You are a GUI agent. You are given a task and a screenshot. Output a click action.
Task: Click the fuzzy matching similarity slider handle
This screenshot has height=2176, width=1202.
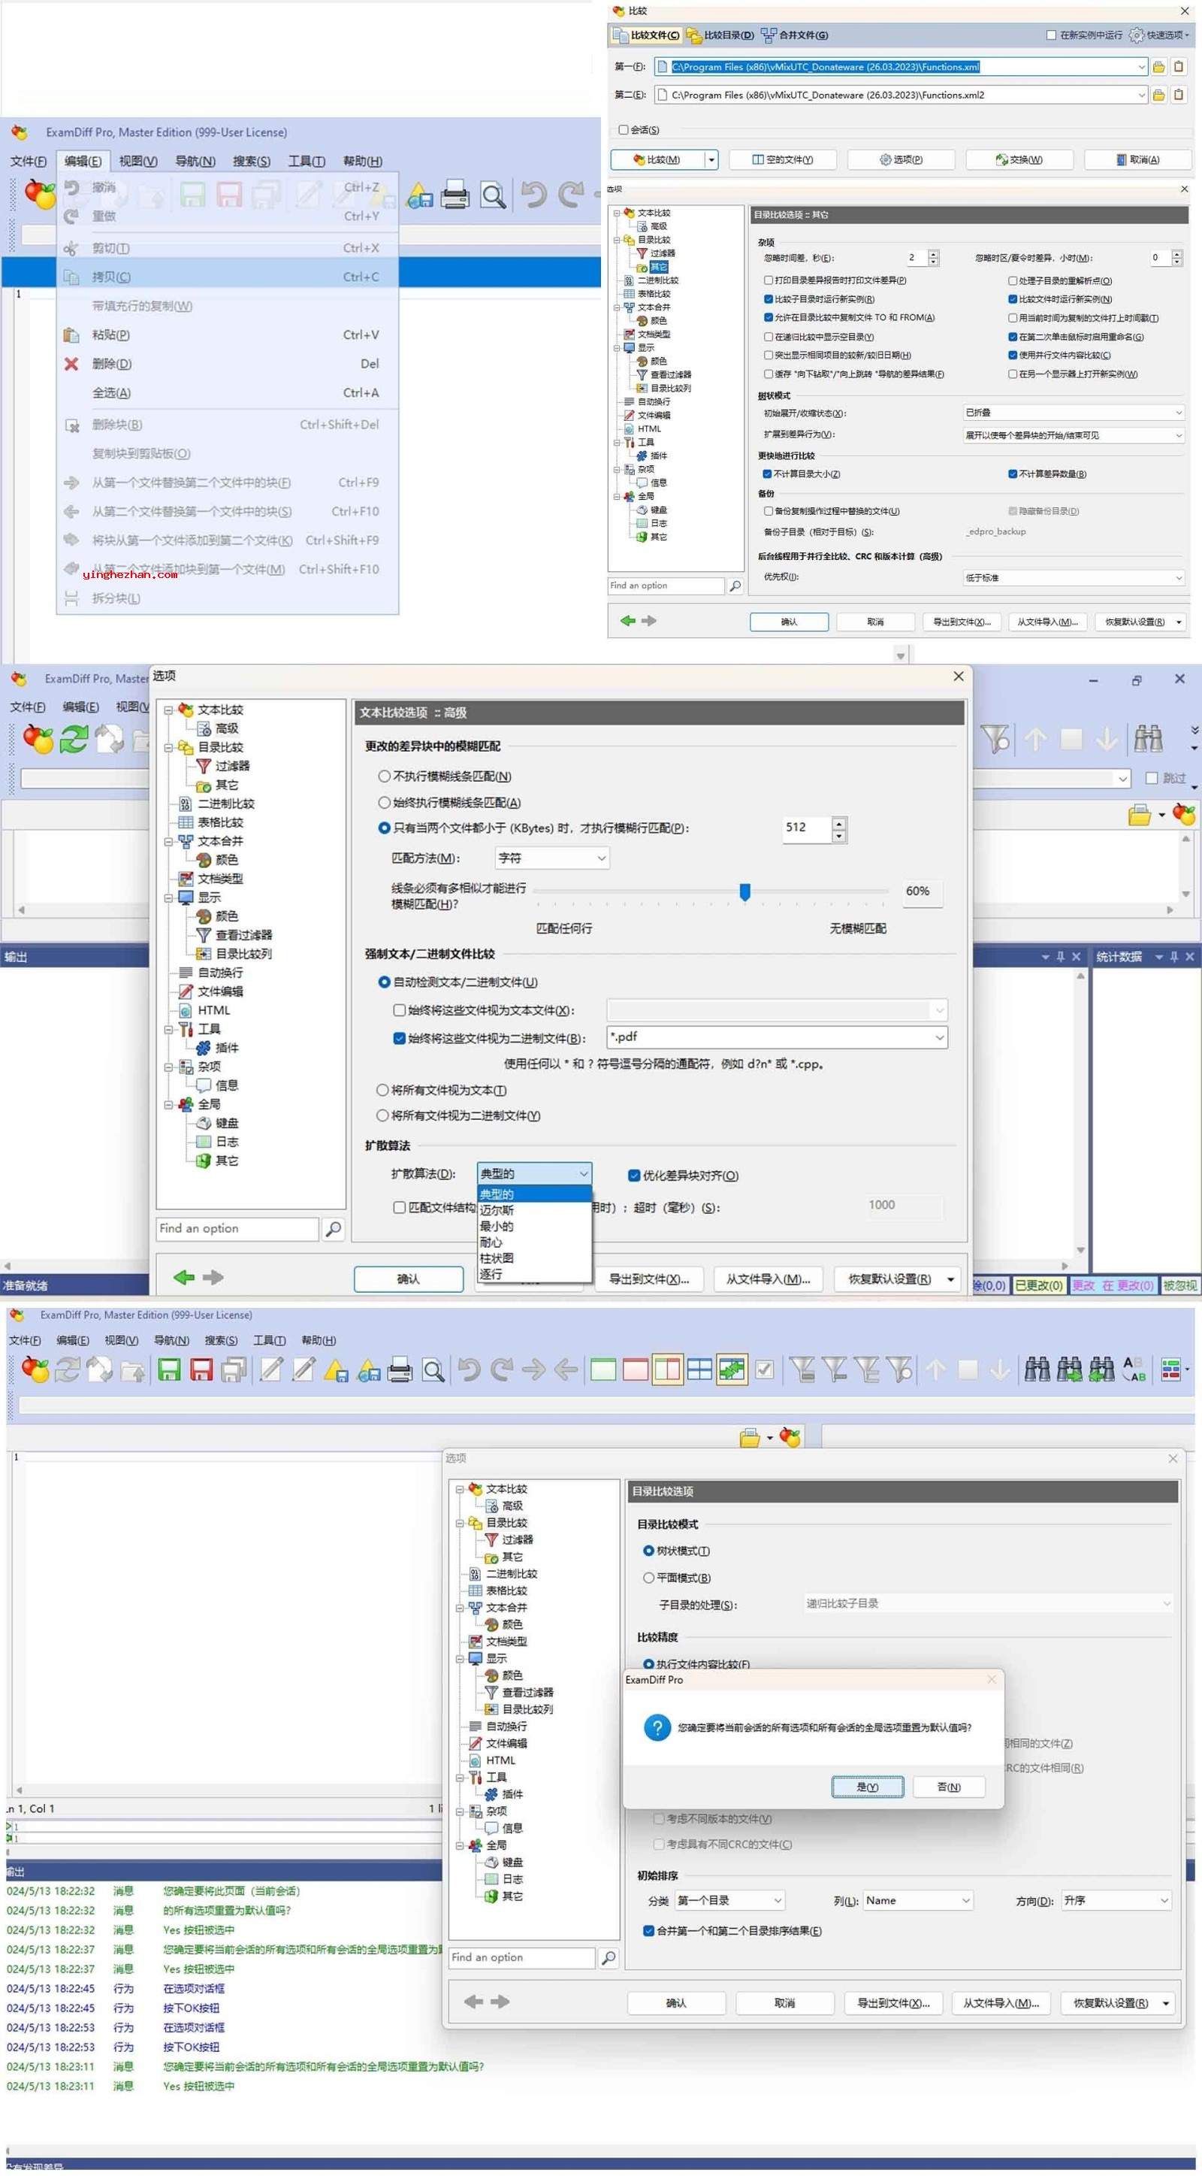744,892
